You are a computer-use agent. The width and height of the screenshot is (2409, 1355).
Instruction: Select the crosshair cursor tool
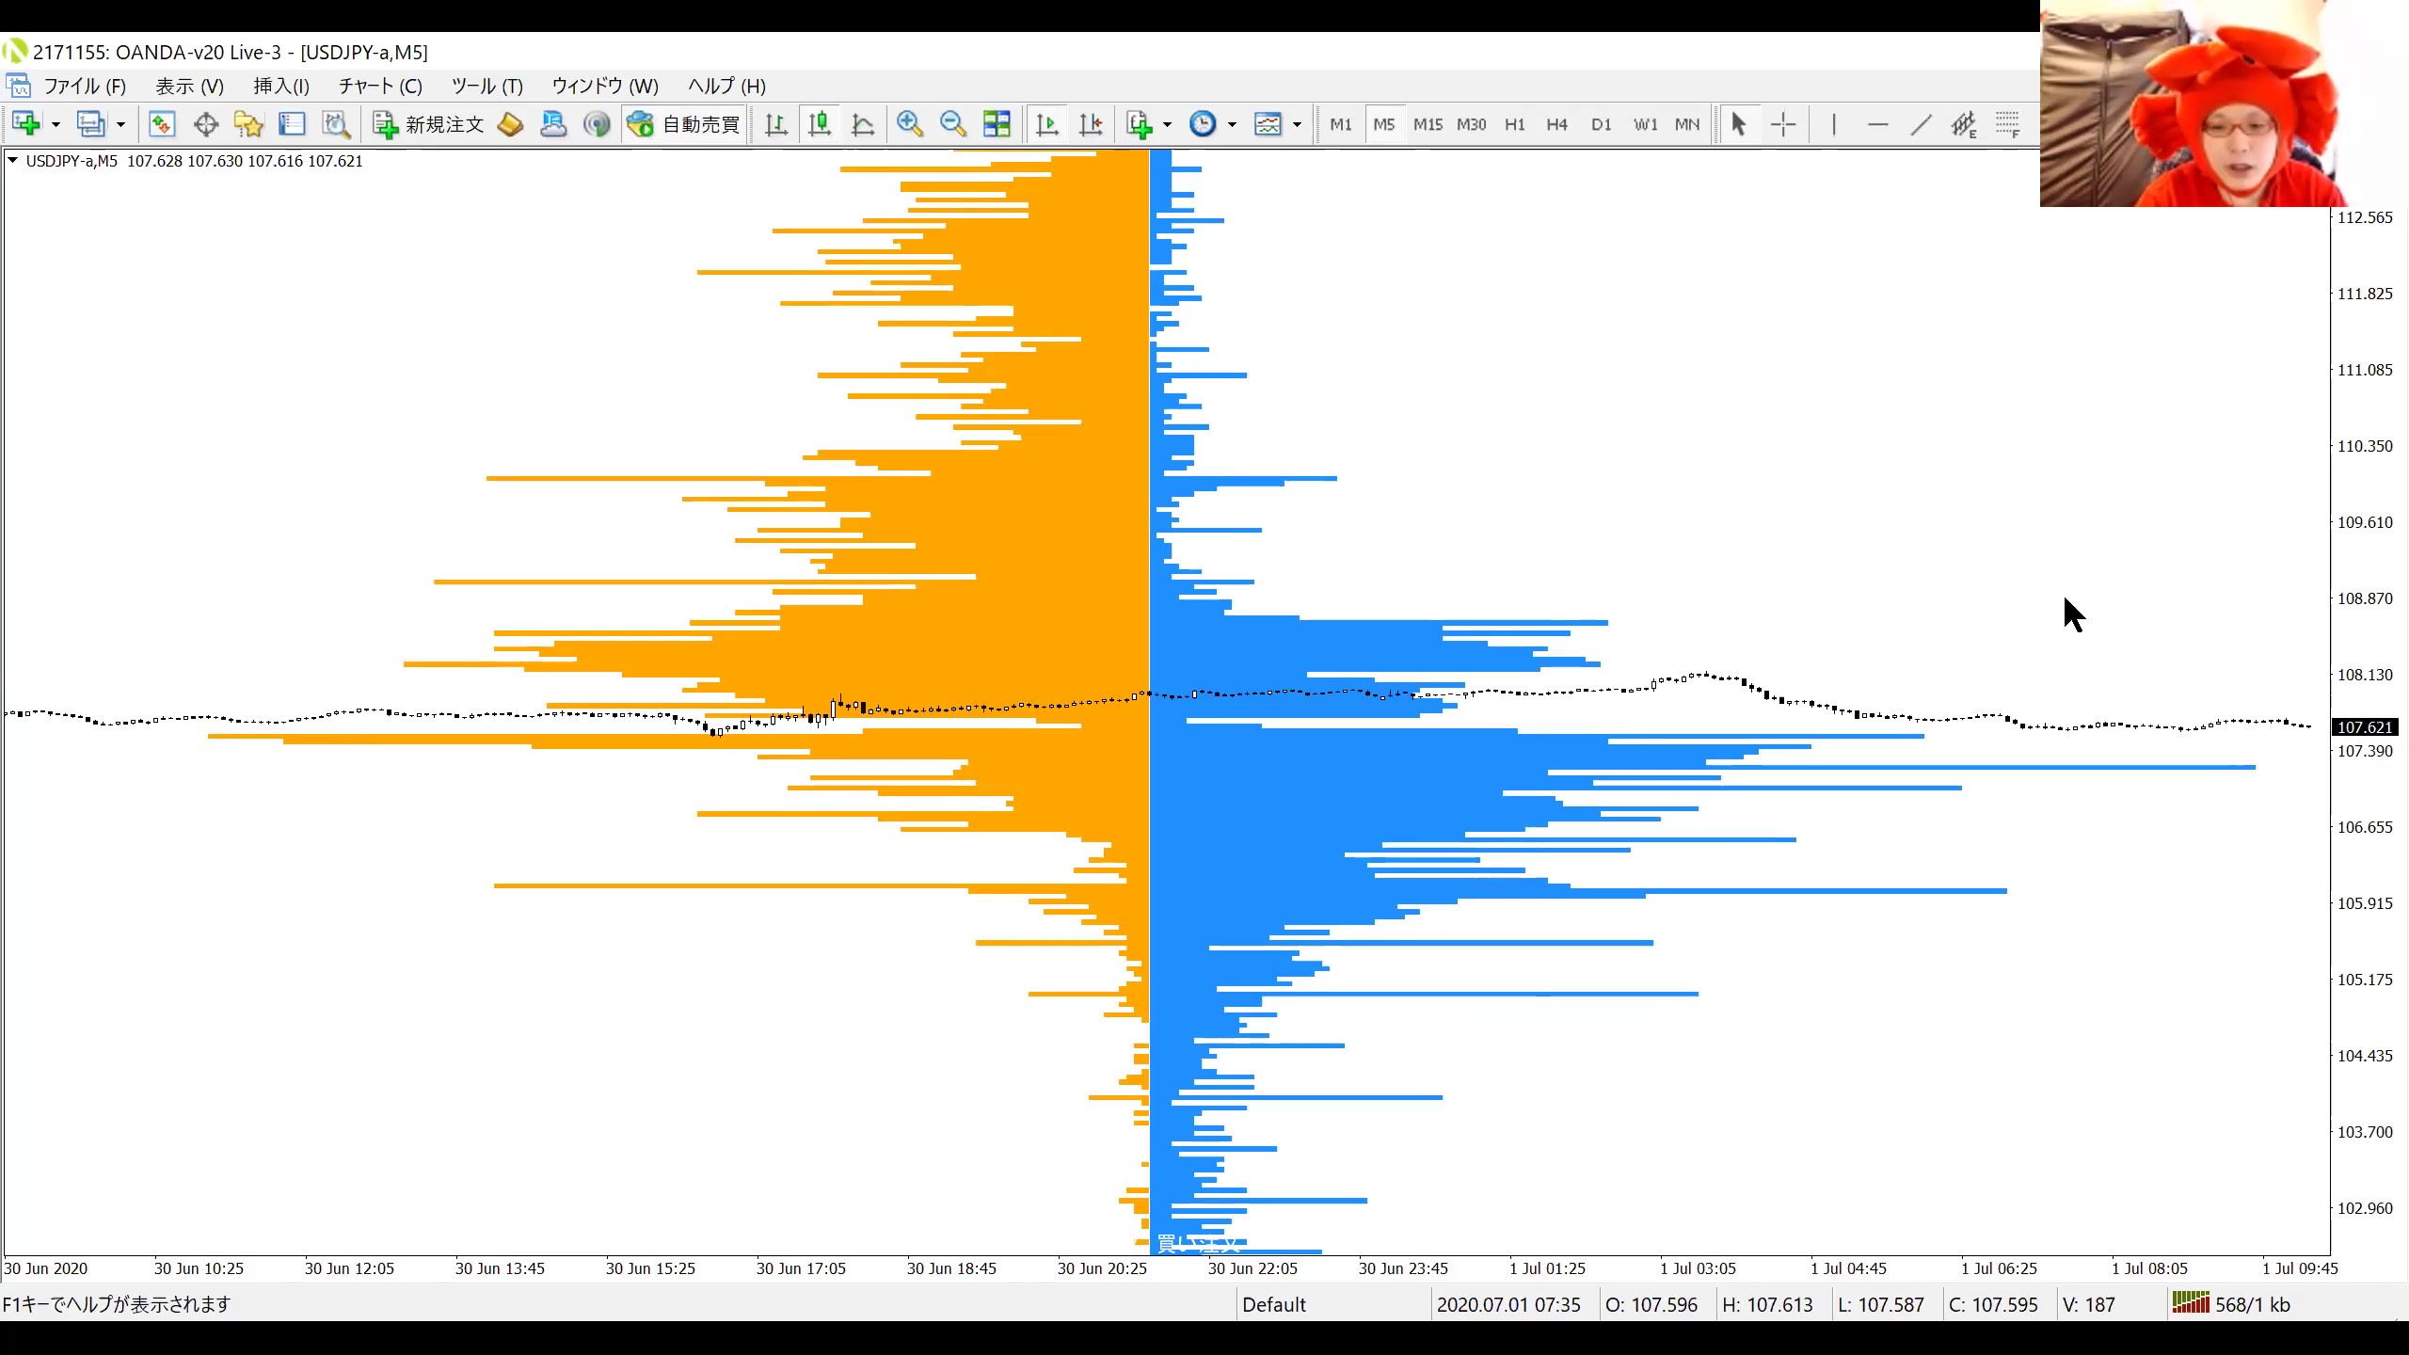pos(1782,124)
